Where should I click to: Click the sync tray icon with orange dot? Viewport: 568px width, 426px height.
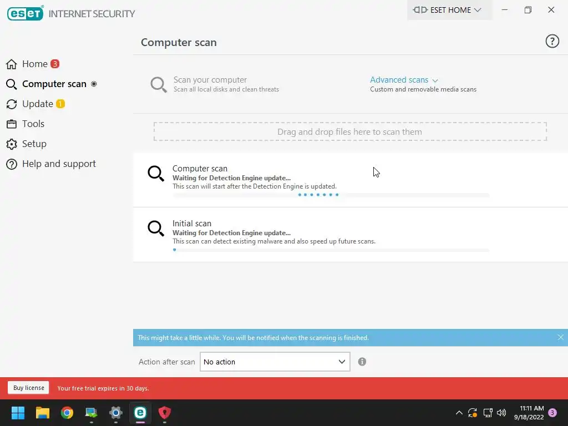click(473, 413)
